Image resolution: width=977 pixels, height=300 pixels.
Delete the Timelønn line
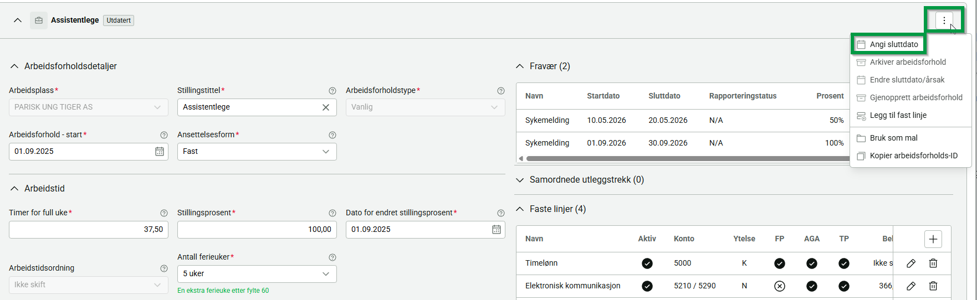tap(933, 263)
